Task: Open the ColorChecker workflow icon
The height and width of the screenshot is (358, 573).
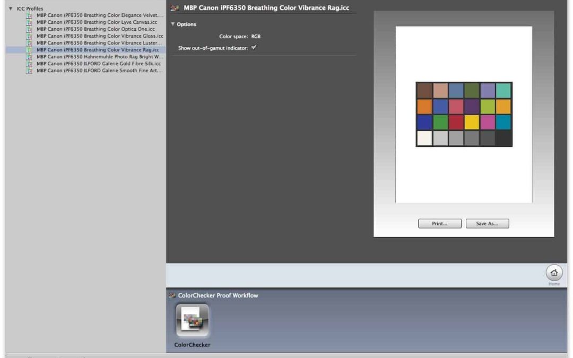Action: tap(192, 321)
